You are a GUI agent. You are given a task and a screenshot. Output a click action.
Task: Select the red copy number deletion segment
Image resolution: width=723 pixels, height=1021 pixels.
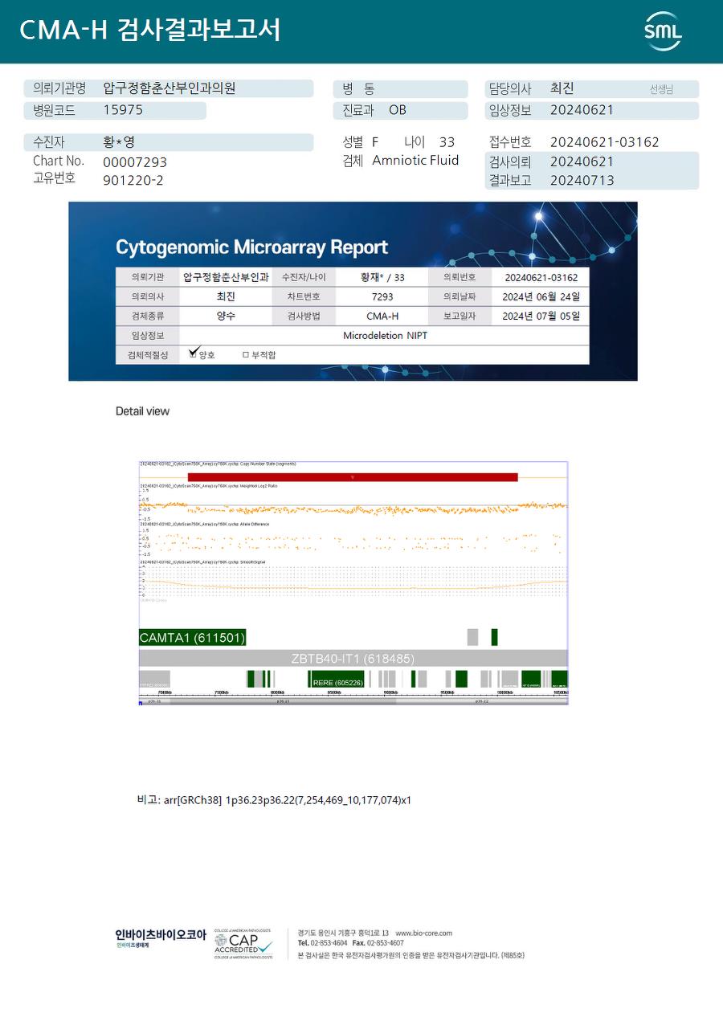pos(353,477)
